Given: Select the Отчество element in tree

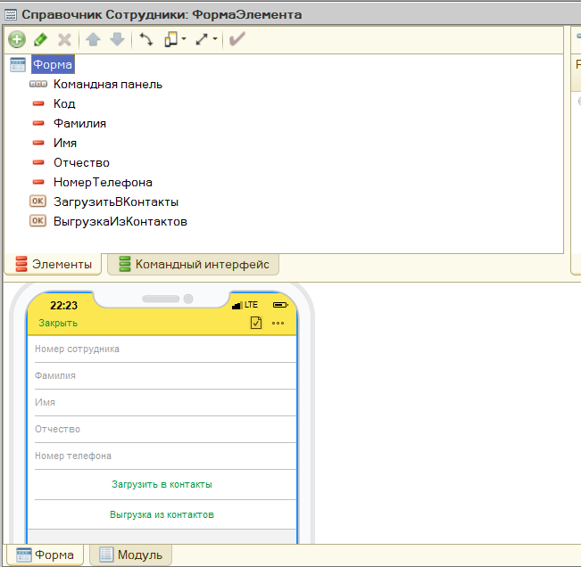Looking at the screenshot, I should [x=81, y=163].
